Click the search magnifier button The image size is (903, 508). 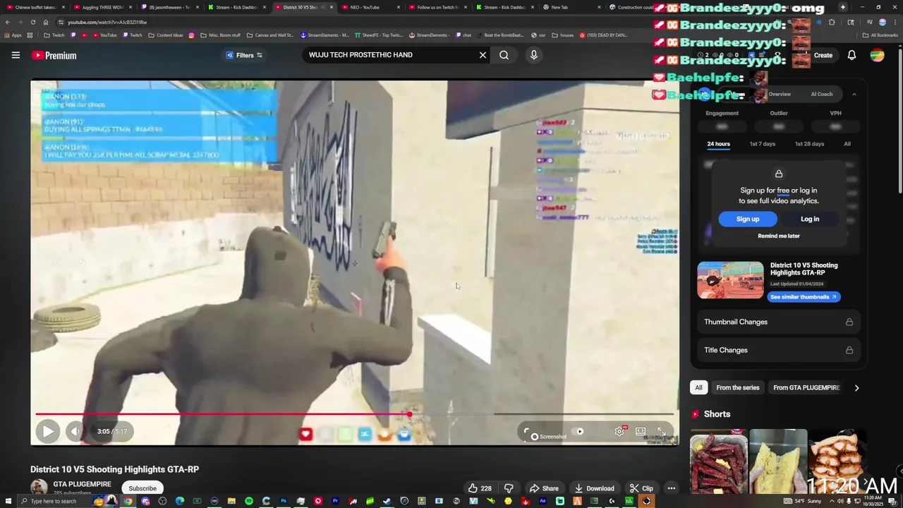click(x=504, y=55)
